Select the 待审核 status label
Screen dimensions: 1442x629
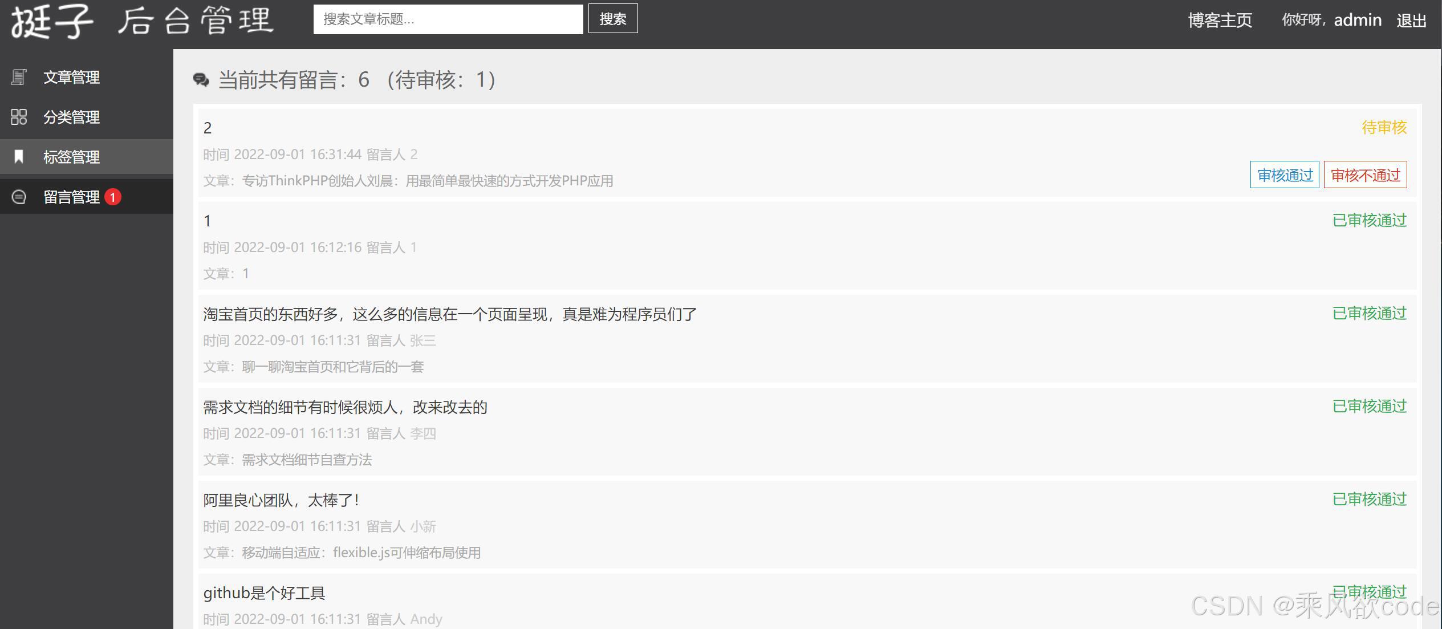click(1382, 128)
